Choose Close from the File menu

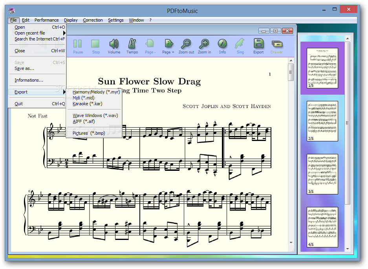(x=37, y=51)
